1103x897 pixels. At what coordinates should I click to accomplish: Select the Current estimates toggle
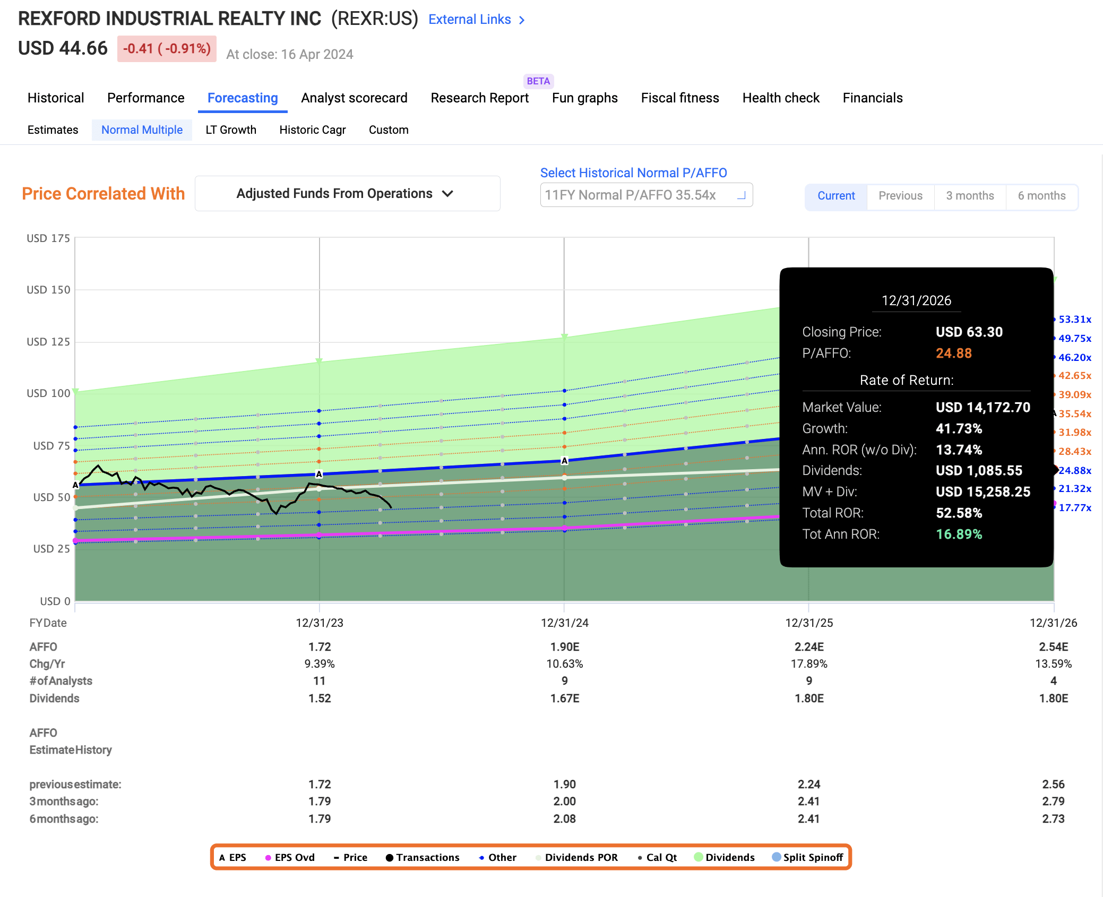836,196
